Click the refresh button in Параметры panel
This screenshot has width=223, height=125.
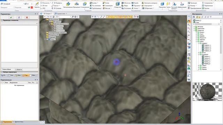[x=19, y=17]
